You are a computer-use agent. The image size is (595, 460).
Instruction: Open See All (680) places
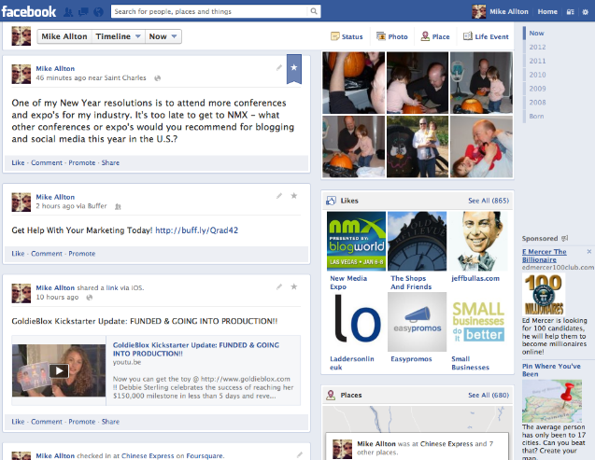click(x=489, y=396)
